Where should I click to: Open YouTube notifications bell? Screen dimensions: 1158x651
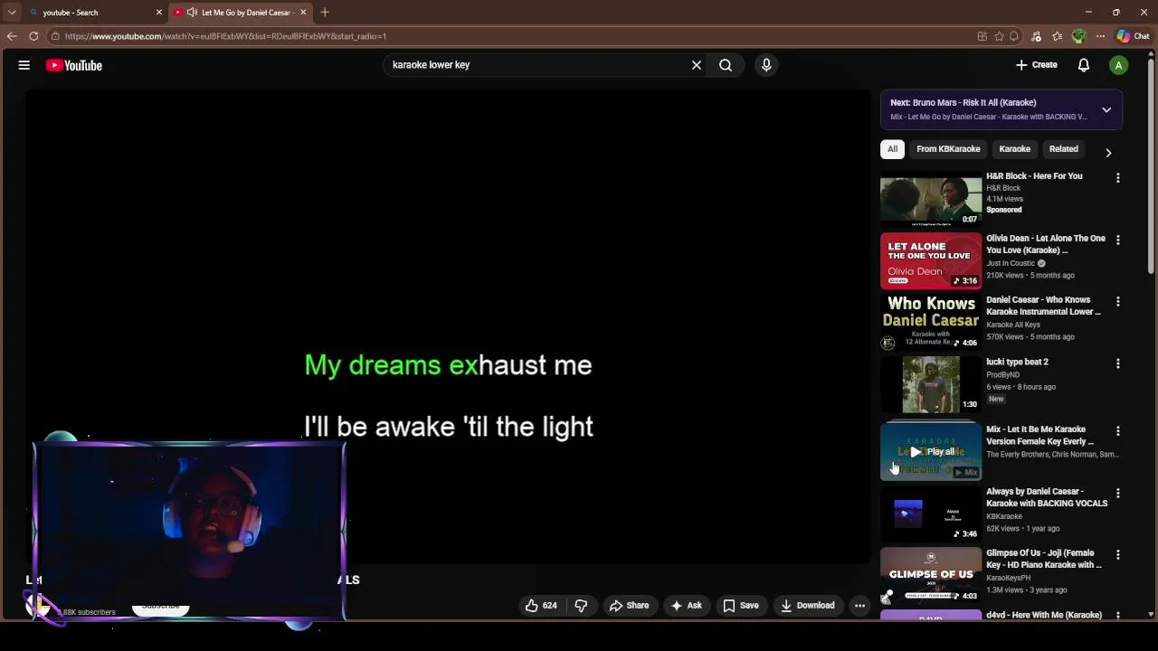tap(1084, 65)
